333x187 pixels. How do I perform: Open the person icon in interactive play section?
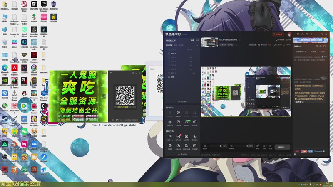(194, 113)
